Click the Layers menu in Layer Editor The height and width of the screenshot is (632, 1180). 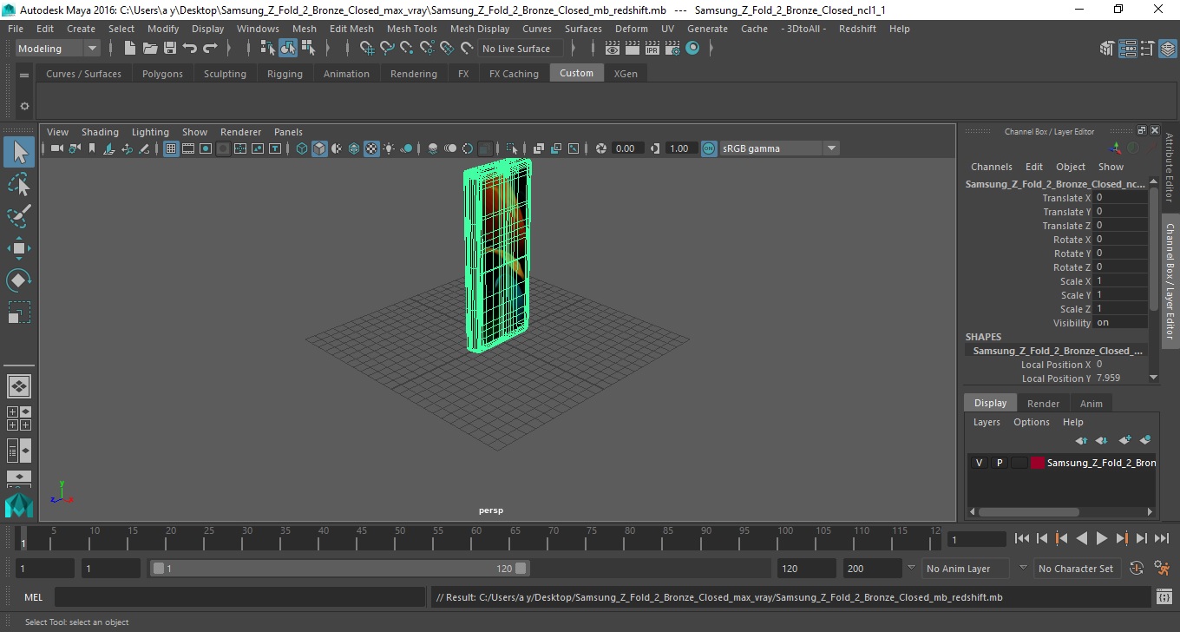pos(987,422)
